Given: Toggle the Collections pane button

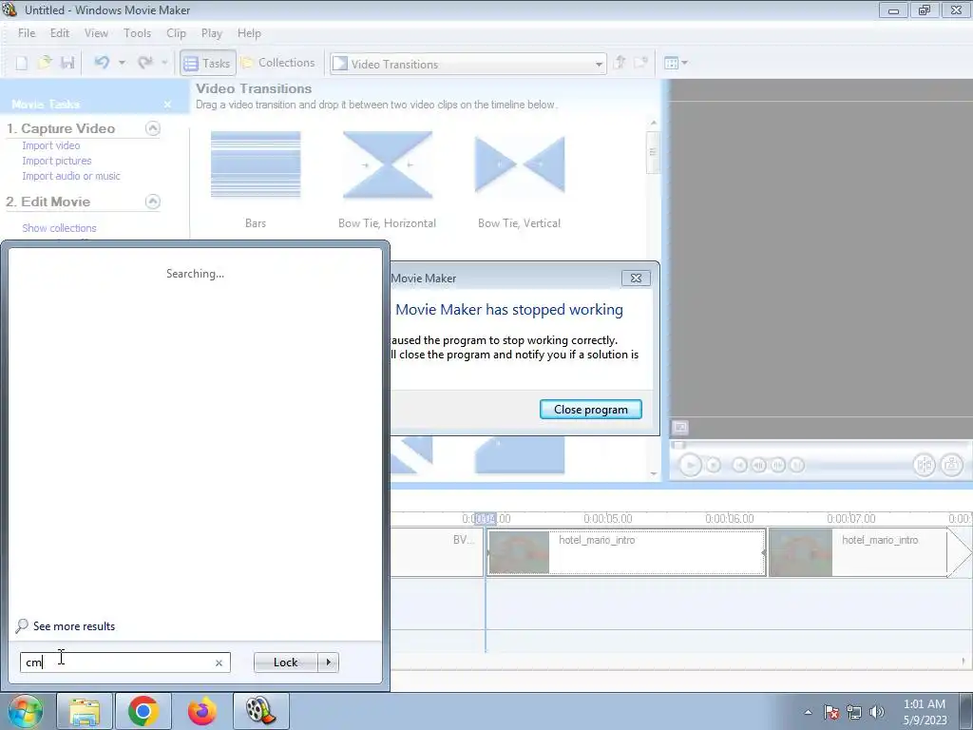Looking at the screenshot, I should pos(277,63).
